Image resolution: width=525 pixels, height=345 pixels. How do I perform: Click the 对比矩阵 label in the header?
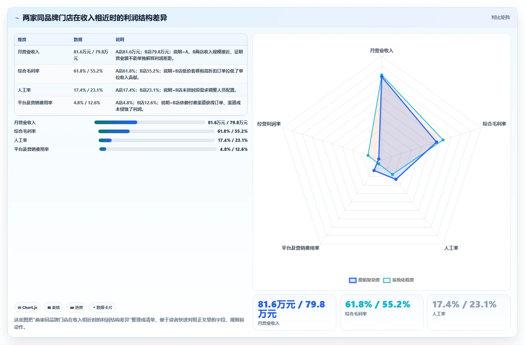pyautogui.click(x=500, y=17)
